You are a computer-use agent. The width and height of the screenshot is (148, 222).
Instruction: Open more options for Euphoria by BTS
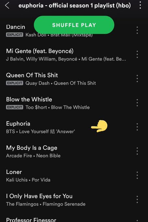pyautogui.click(x=137, y=127)
